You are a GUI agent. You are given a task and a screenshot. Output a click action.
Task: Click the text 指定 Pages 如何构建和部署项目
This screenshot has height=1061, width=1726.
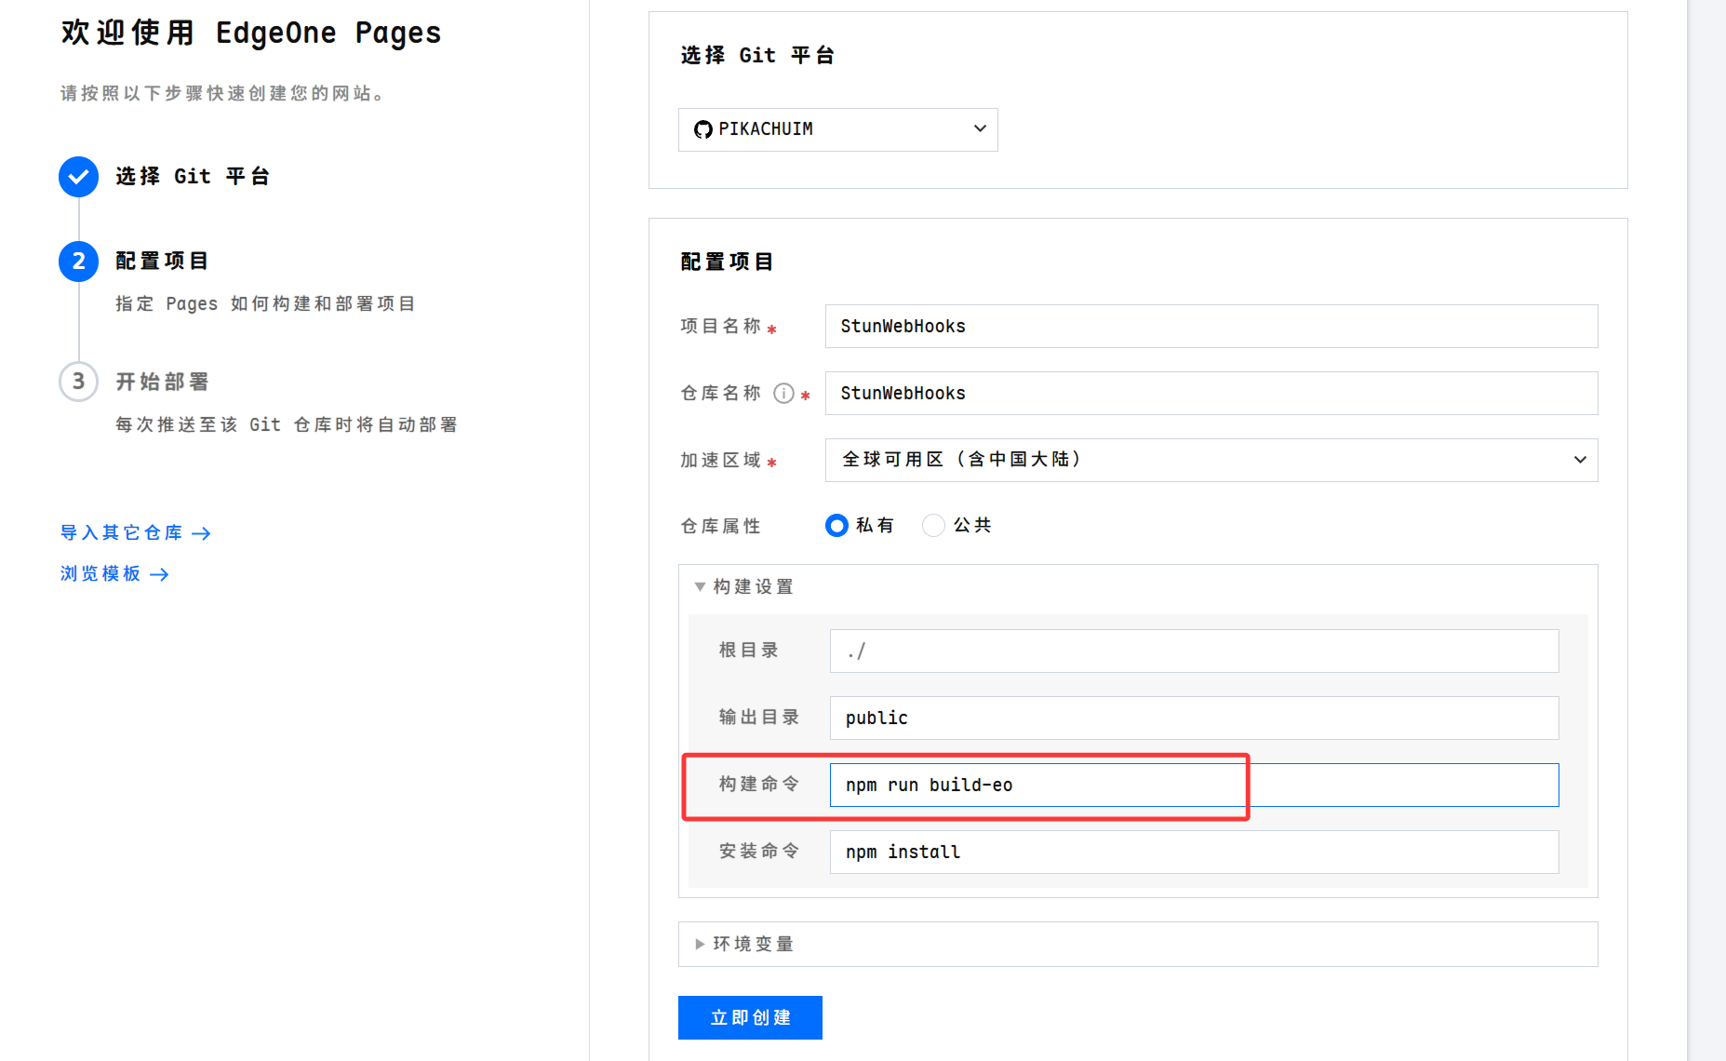265,304
